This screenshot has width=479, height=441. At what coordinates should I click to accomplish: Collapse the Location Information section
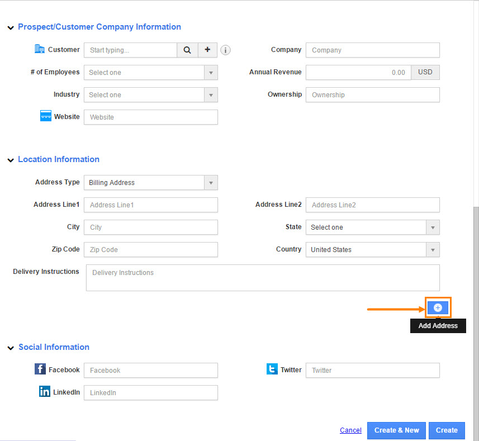11,160
